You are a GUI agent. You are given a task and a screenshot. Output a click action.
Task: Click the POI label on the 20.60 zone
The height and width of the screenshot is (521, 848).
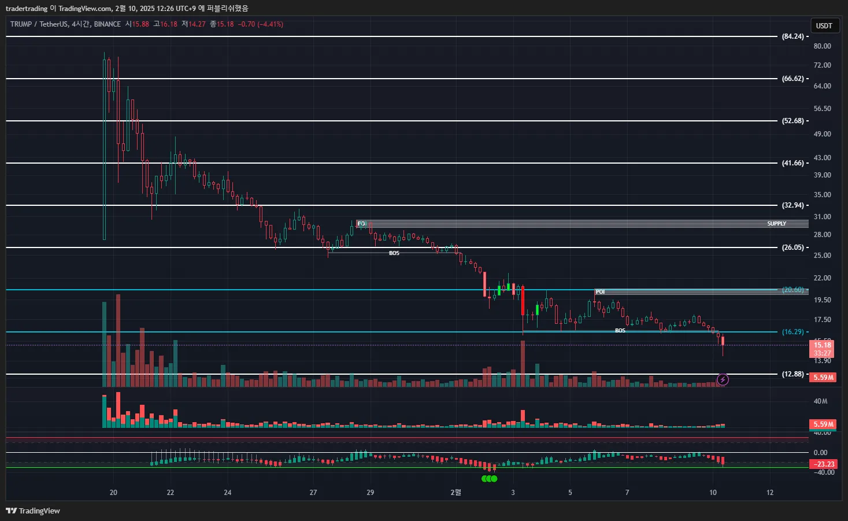[x=600, y=292]
